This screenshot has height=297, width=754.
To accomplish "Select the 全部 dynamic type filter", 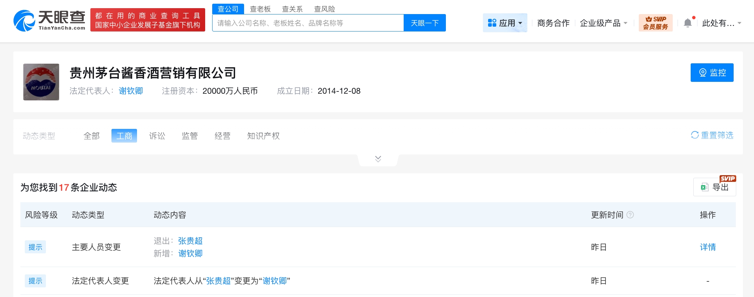I will (x=91, y=136).
